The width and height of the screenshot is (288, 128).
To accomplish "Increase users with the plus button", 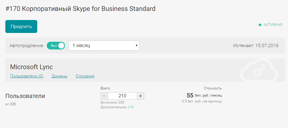I will (x=140, y=96).
